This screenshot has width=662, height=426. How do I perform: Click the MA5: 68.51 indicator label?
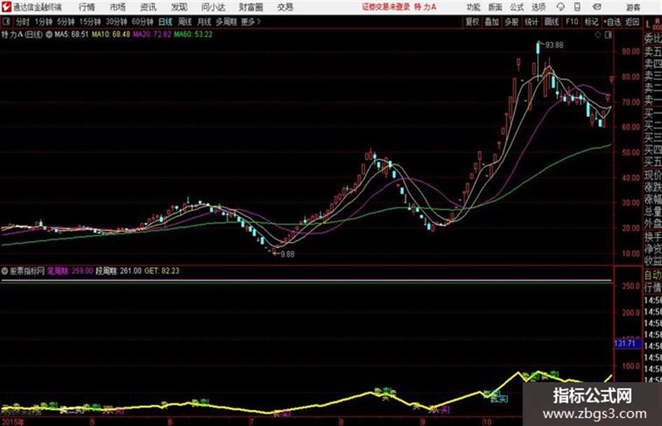(x=71, y=34)
